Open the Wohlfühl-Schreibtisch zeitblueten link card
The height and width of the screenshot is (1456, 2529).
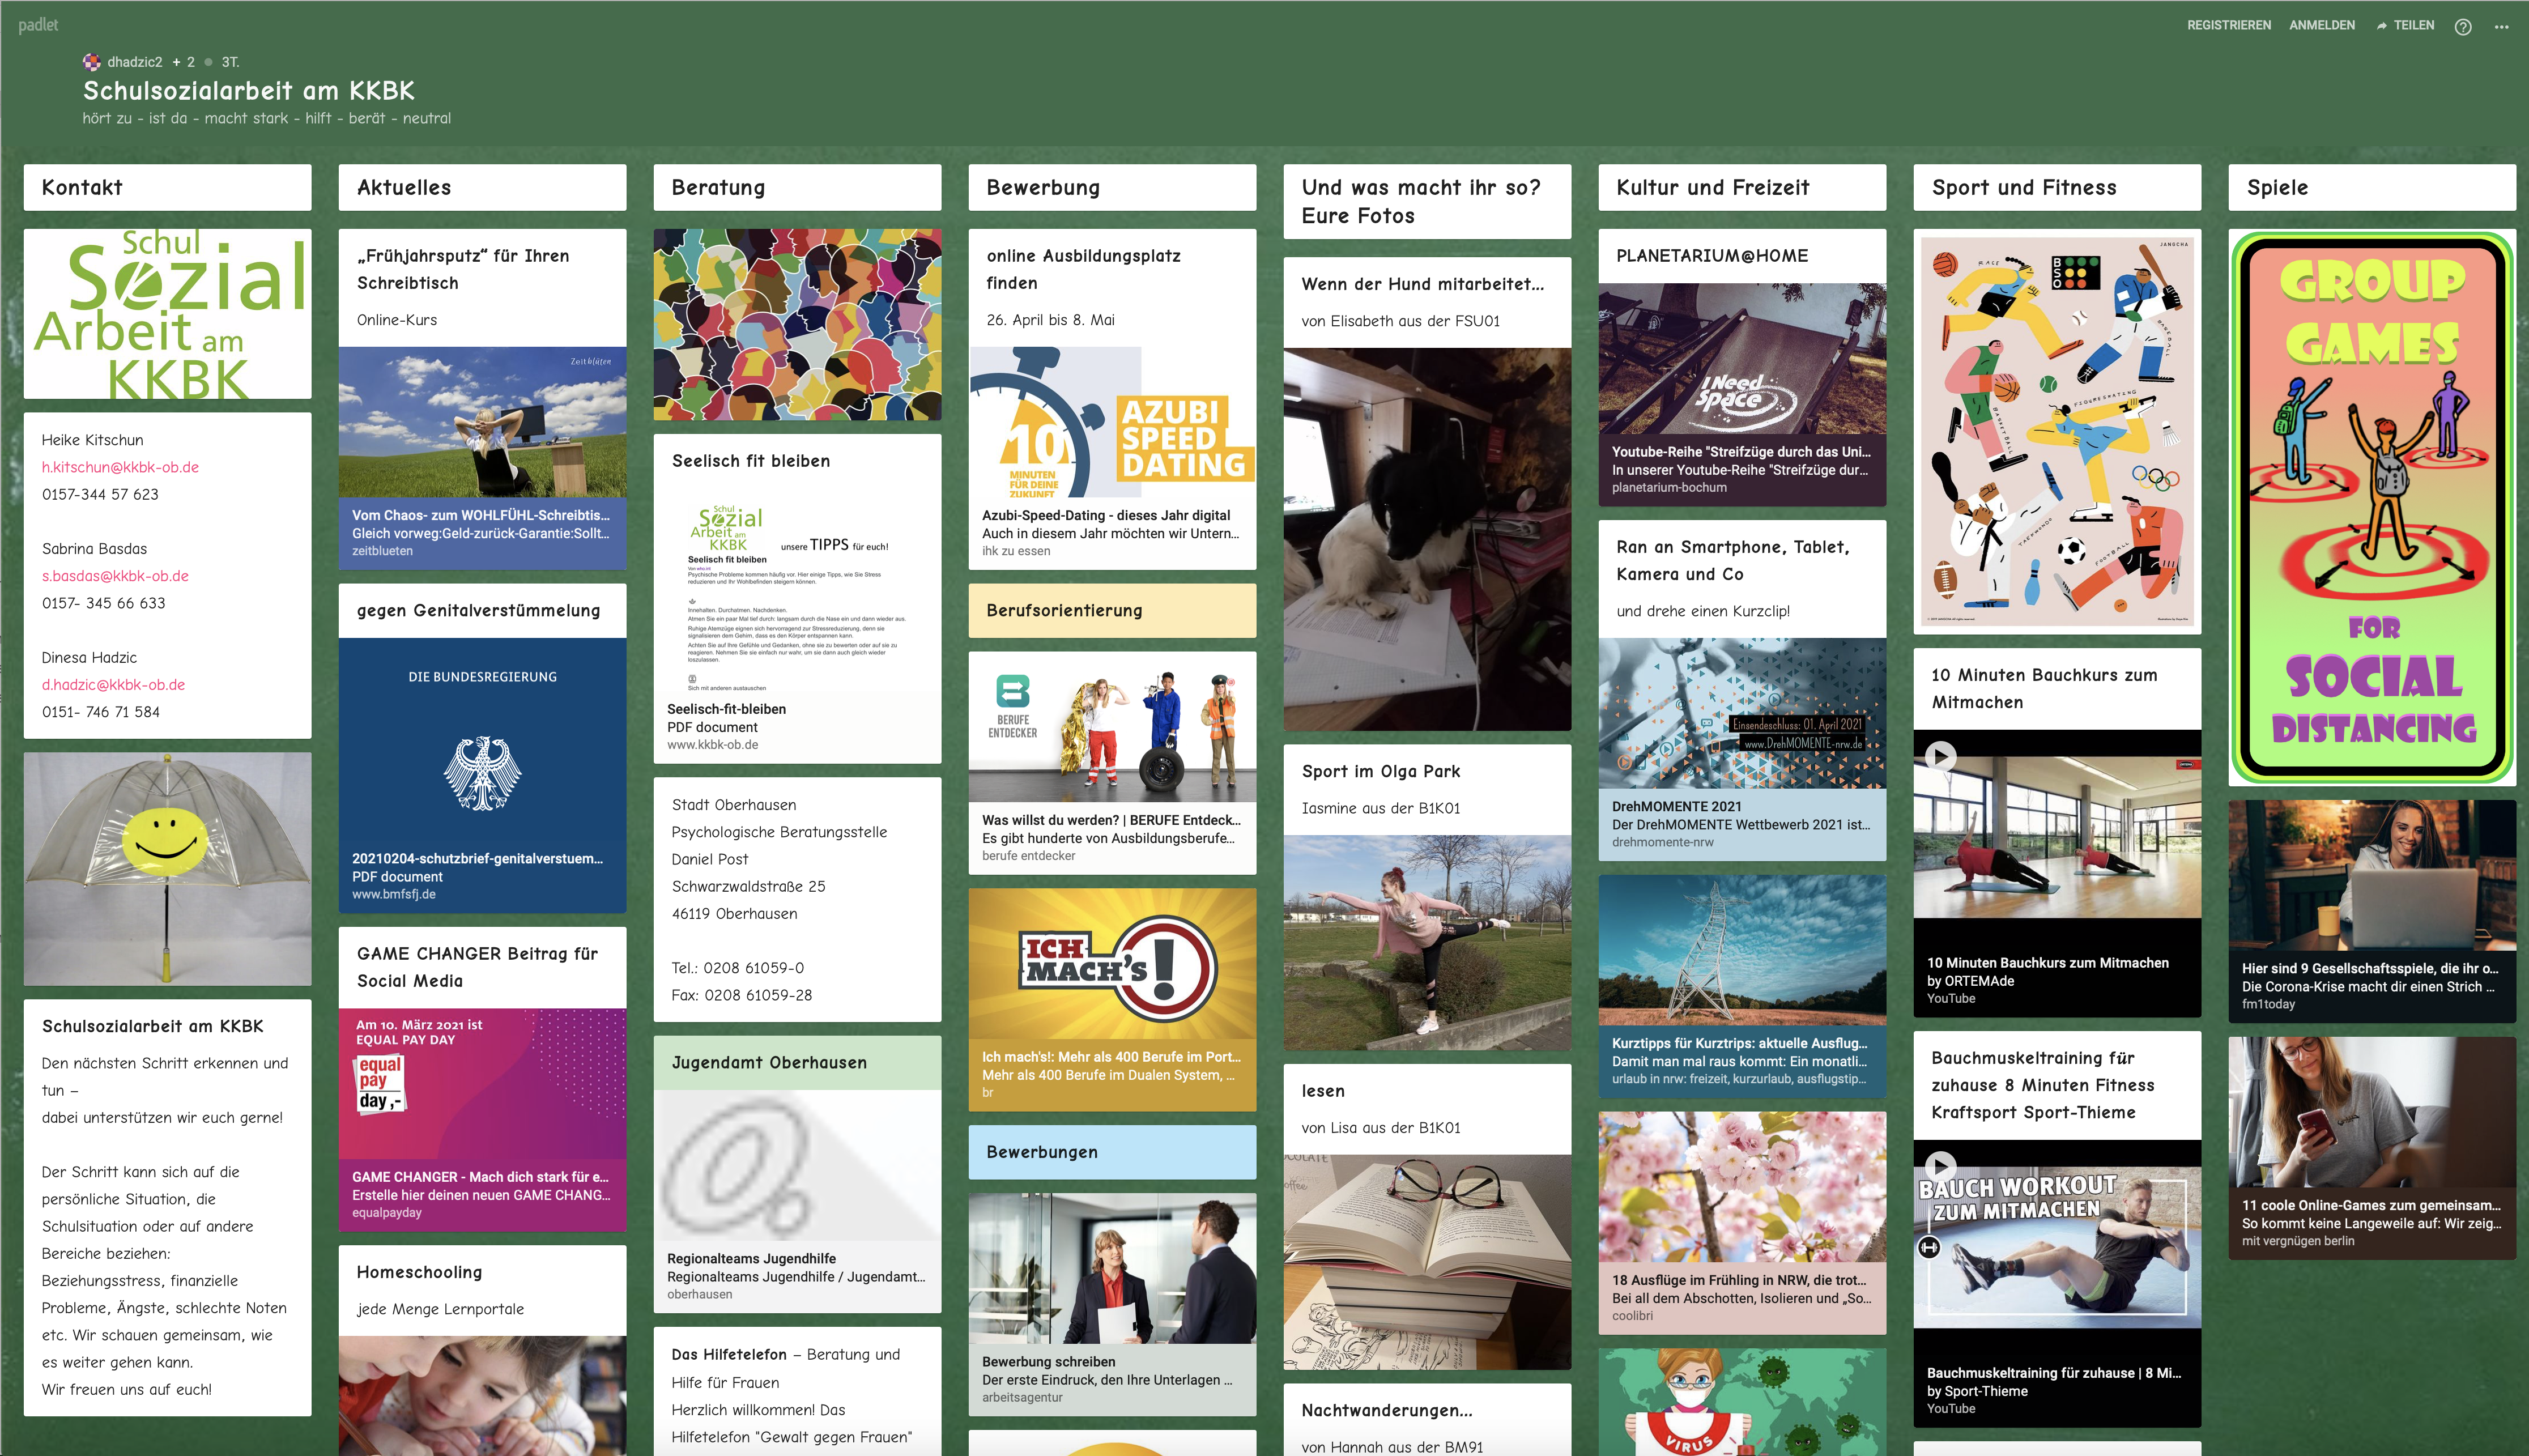pos(482,458)
